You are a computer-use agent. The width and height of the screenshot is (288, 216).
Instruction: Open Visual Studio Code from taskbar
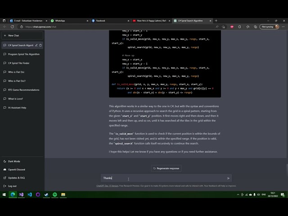tap(30, 194)
